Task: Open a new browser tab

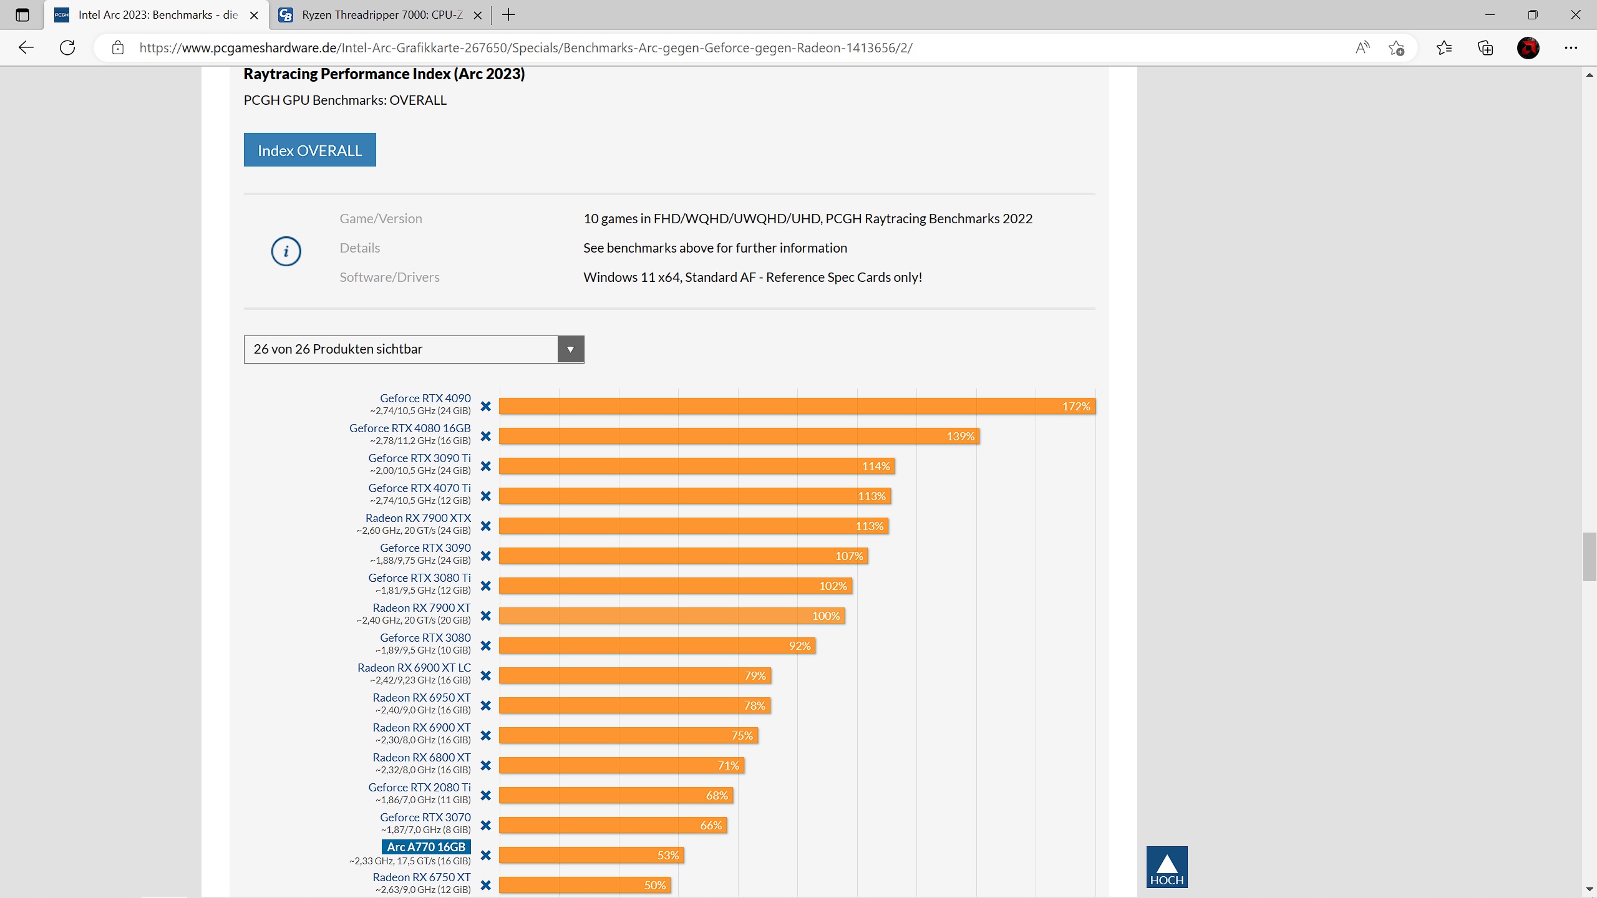Action: coord(508,15)
